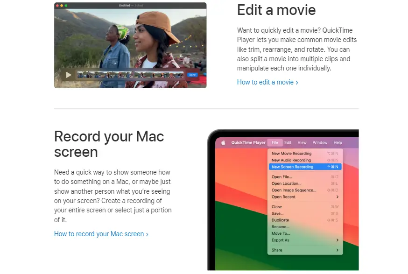The height and width of the screenshot is (274, 408).
Task: Select New Audio Recording
Action: [x=291, y=160]
